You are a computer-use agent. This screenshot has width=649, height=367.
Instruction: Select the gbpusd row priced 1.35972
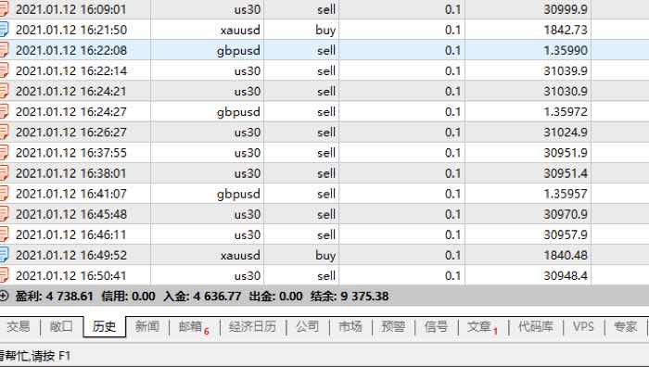point(324,112)
